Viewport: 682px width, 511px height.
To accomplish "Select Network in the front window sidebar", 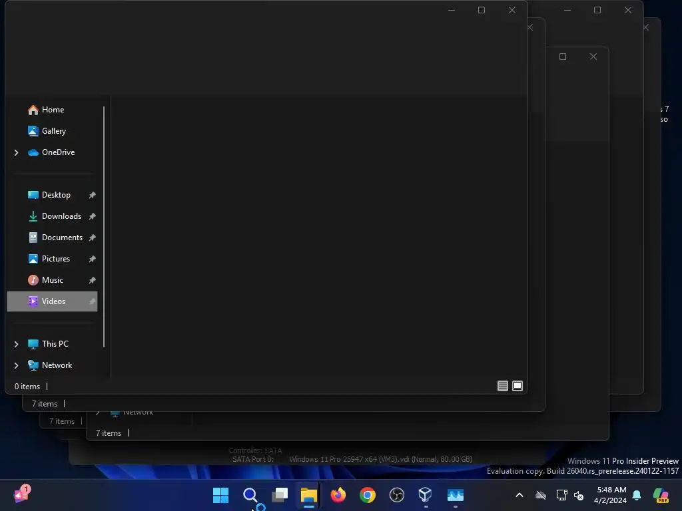I will 57,365.
